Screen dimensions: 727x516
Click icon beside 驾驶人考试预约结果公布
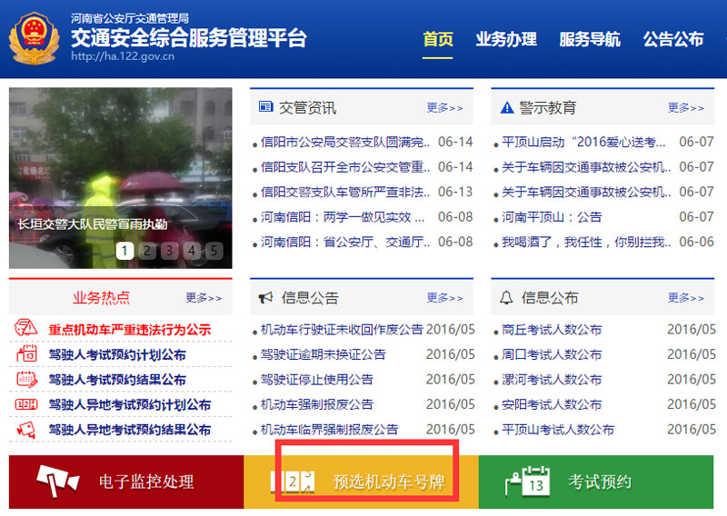pyautogui.click(x=26, y=379)
